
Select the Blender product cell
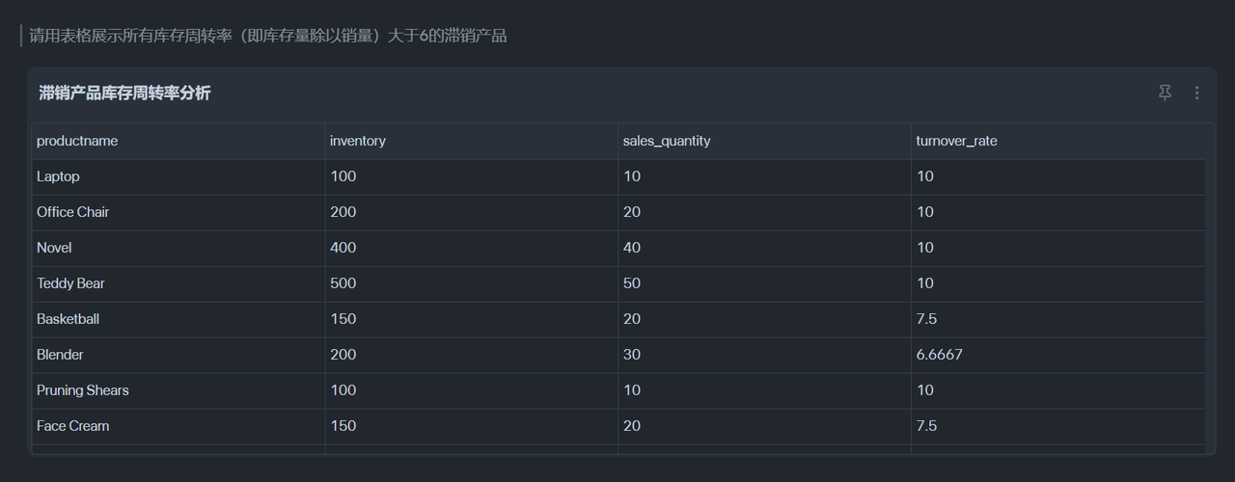tap(178, 355)
